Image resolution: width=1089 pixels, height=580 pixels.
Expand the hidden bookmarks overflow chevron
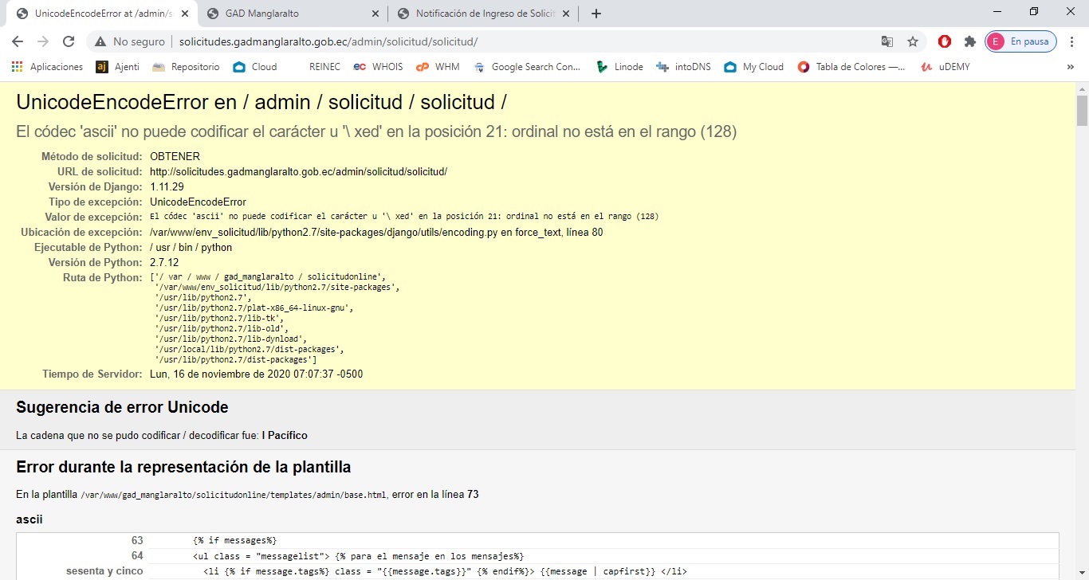pos(1070,67)
